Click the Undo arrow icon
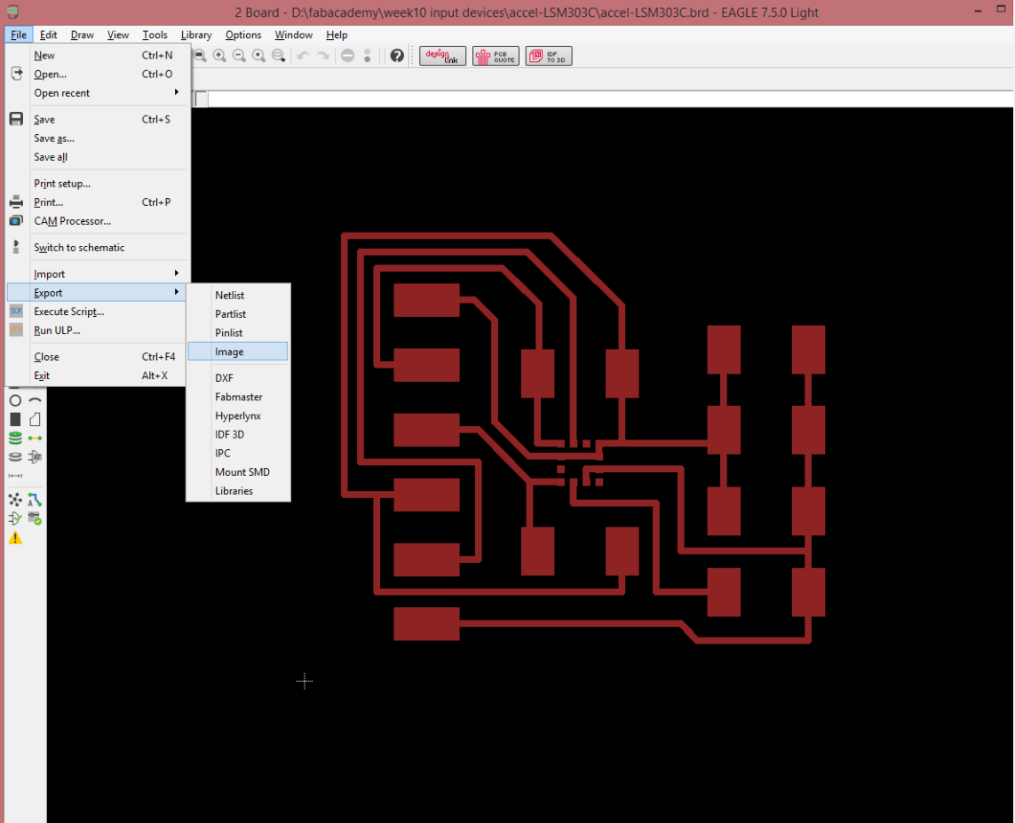The height and width of the screenshot is (823, 1015). 303,56
